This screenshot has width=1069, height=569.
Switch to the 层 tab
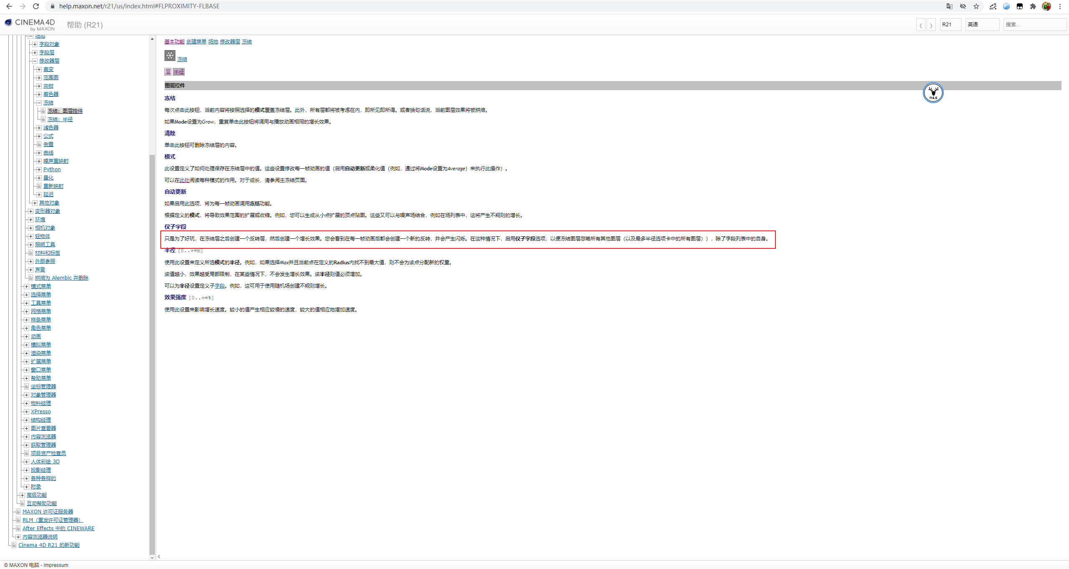[167, 72]
